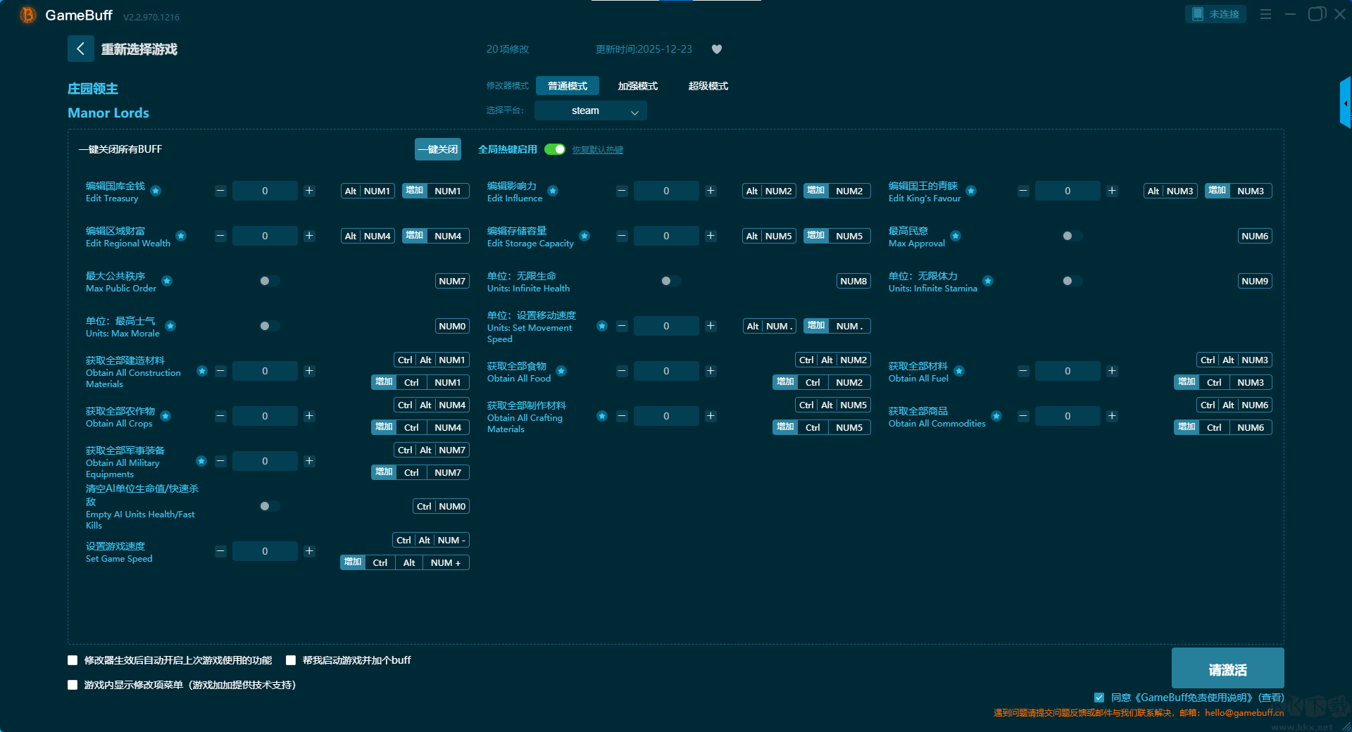Increase Obtain All Fuel value
The width and height of the screenshot is (1352, 732).
[x=1112, y=371]
